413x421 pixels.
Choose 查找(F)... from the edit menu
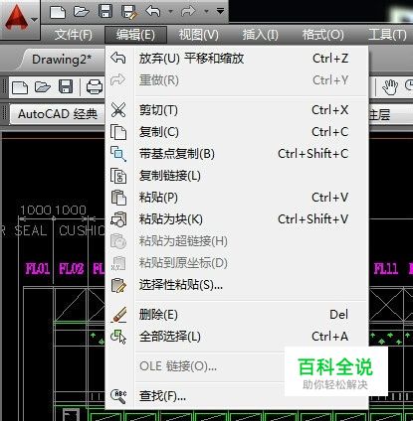236,396
